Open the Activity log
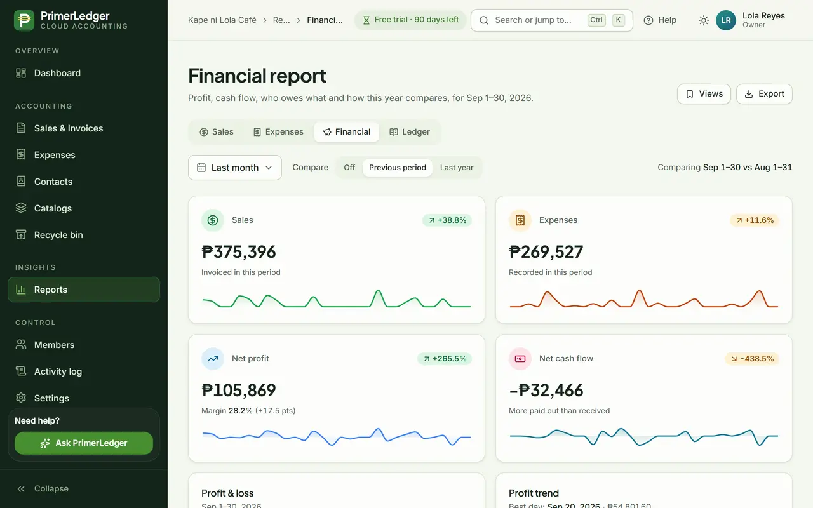The height and width of the screenshot is (508, 813). coord(84,371)
